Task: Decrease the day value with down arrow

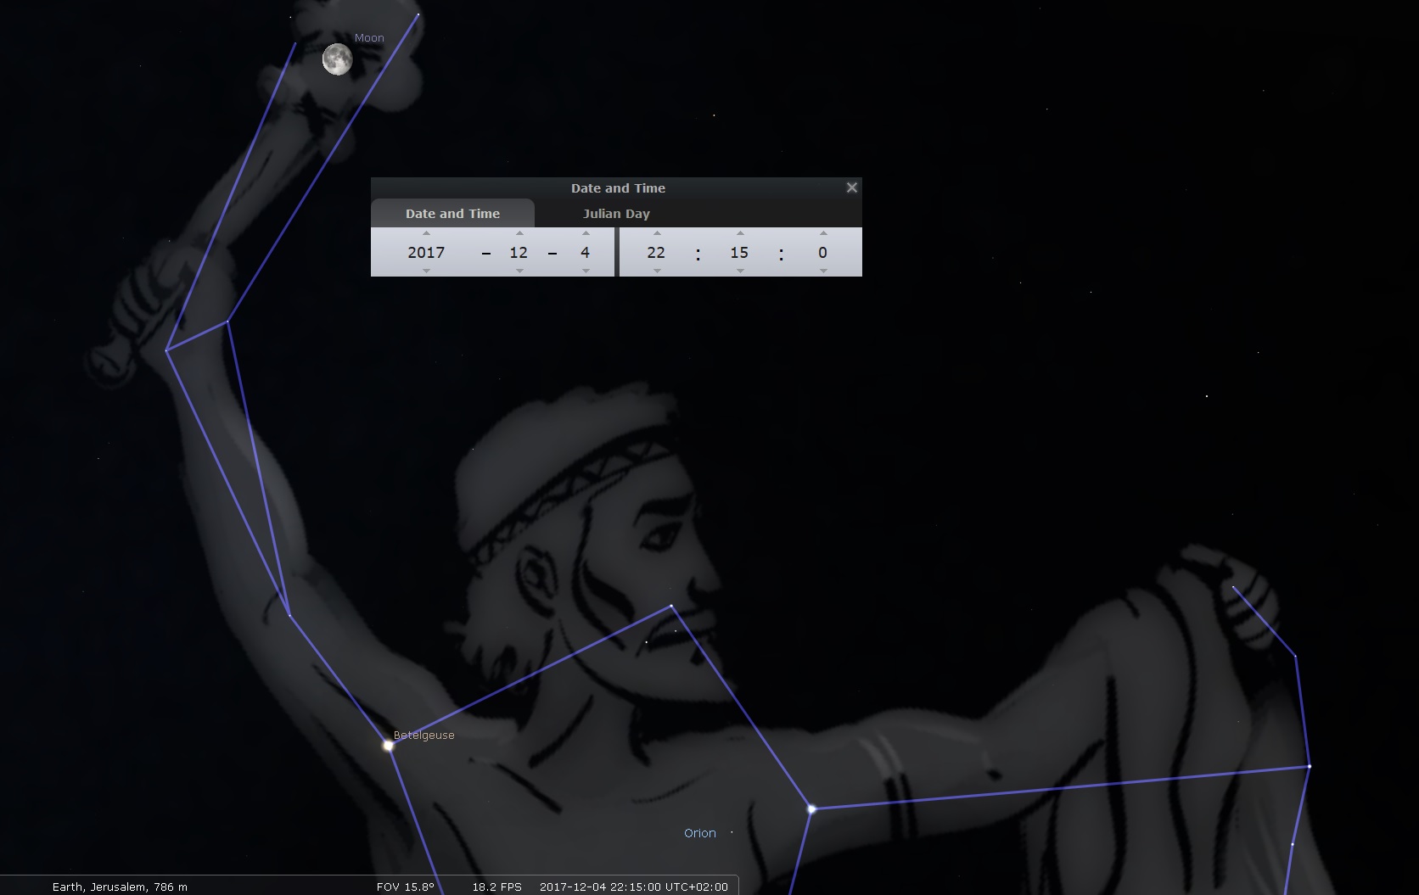Action: click(x=586, y=271)
